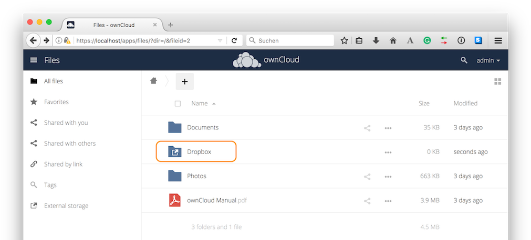Click the 35 KB size of Documents

coord(431,128)
